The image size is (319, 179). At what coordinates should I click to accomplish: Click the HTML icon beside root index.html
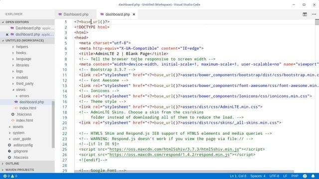click(x=12, y=120)
